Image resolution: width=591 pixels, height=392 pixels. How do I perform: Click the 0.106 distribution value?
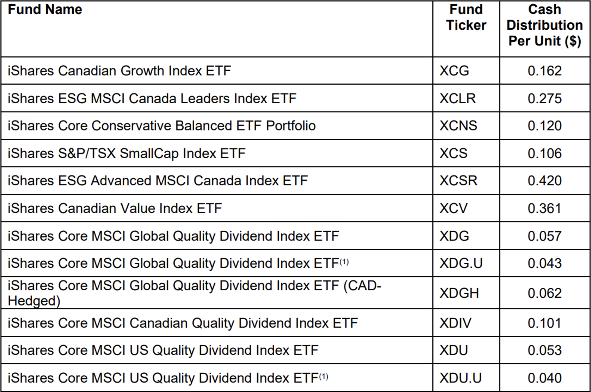pyautogui.click(x=544, y=153)
